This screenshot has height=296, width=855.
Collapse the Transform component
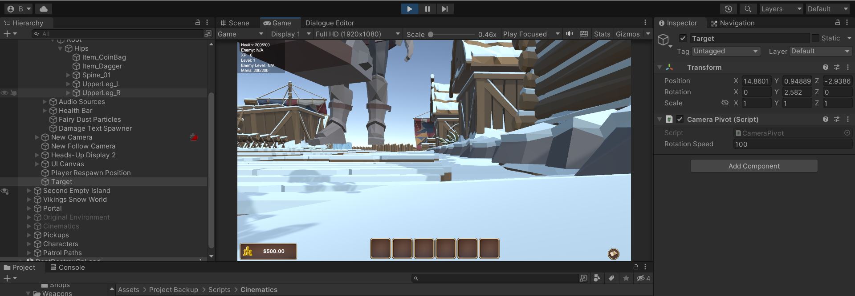(660, 68)
